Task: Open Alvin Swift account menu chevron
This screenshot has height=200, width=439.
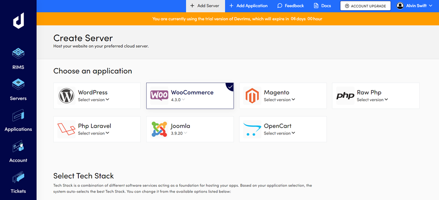Action: [431, 6]
